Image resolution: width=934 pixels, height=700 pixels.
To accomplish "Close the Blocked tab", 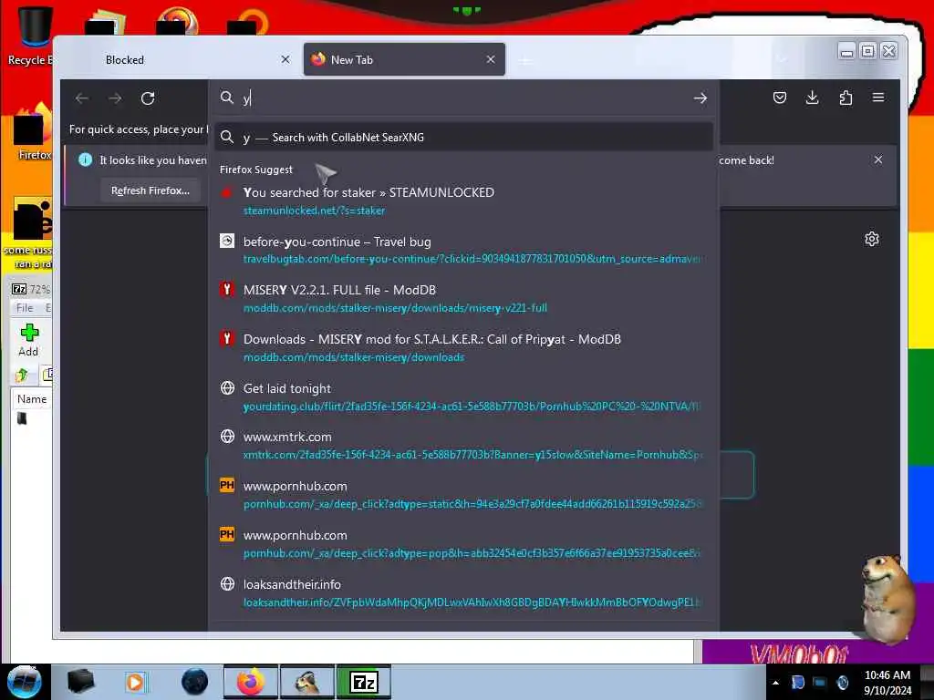I will pos(285,59).
